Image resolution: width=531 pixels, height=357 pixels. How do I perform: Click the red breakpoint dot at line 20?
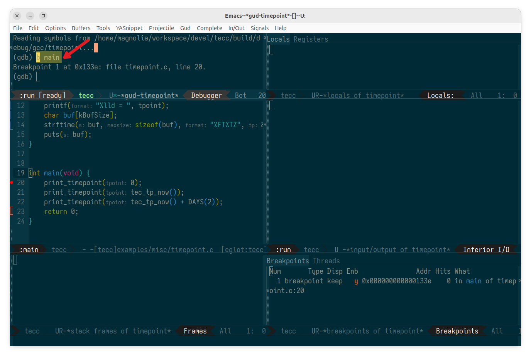coord(12,182)
